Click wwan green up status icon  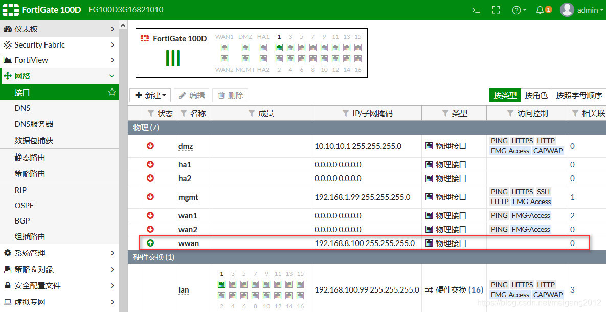[150, 243]
